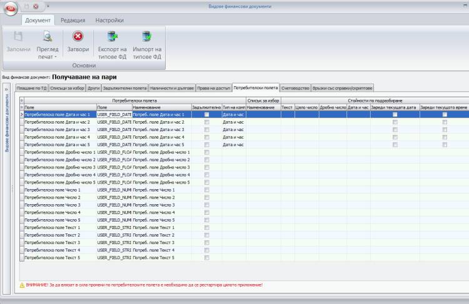Select the Потребителски полета tab
Screen dimensions: 469x304
(256, 87)
